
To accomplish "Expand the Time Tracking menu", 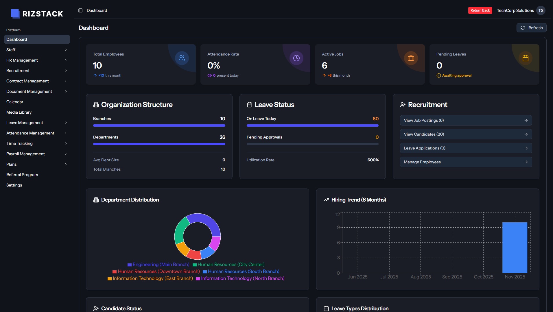I will click(x=37, y=143).
